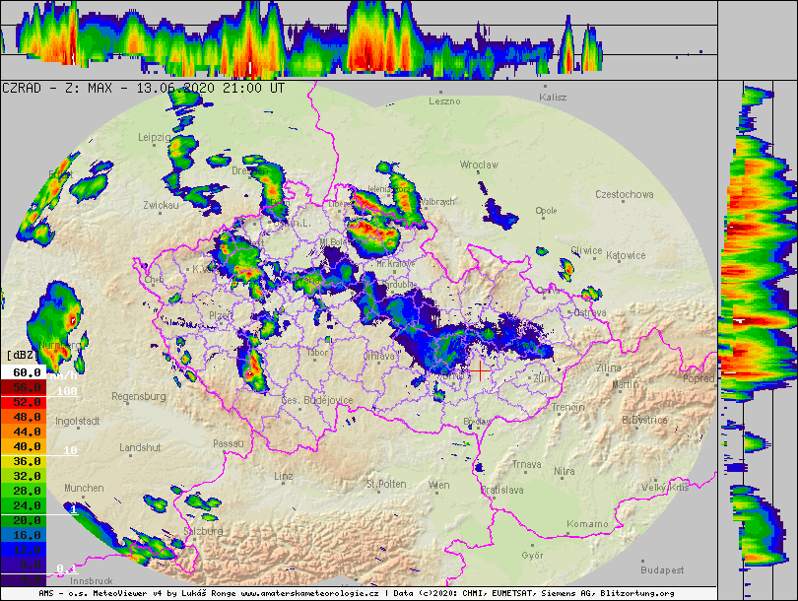The image size is (798, 601).
Task: Click the Ostrava city label
Action: coord(590,312)
